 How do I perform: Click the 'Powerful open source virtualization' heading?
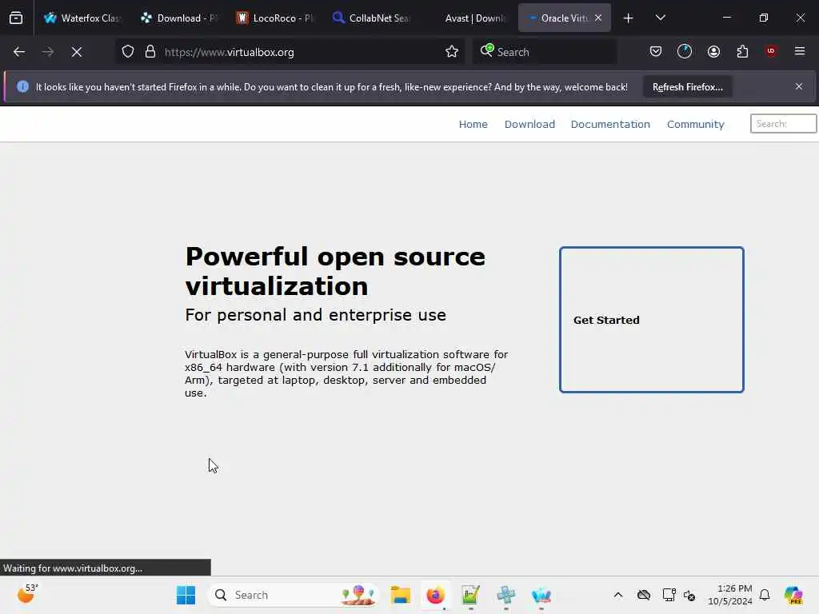[335, 271]
